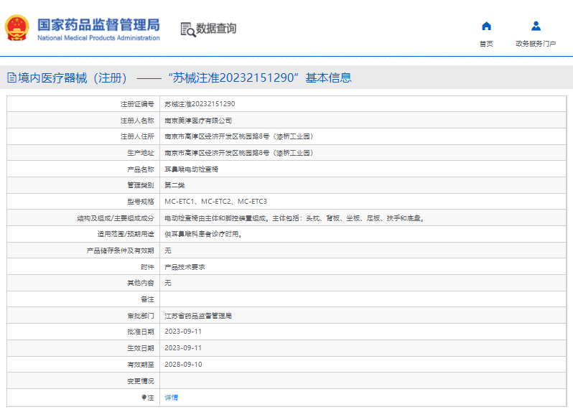Screen dimensions: 573x412
Task: Click the 首页 home icon
Action: (486, 26)
